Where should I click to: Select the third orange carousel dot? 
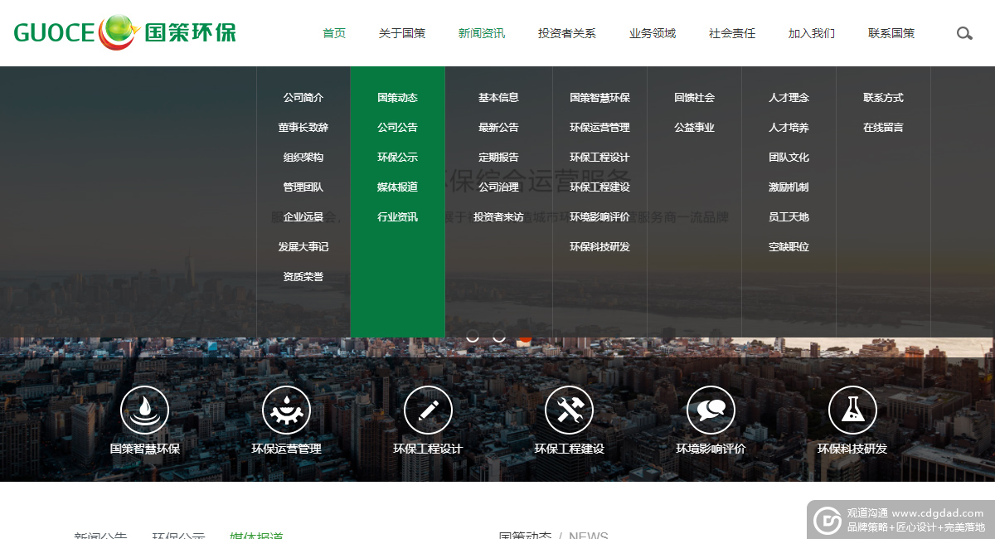pyautogui.click(x=526, y=337)
